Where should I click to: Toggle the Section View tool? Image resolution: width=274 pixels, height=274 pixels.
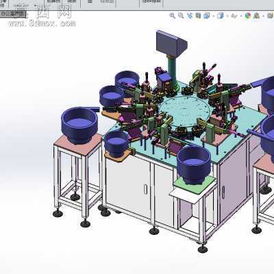tap(198, 16)
